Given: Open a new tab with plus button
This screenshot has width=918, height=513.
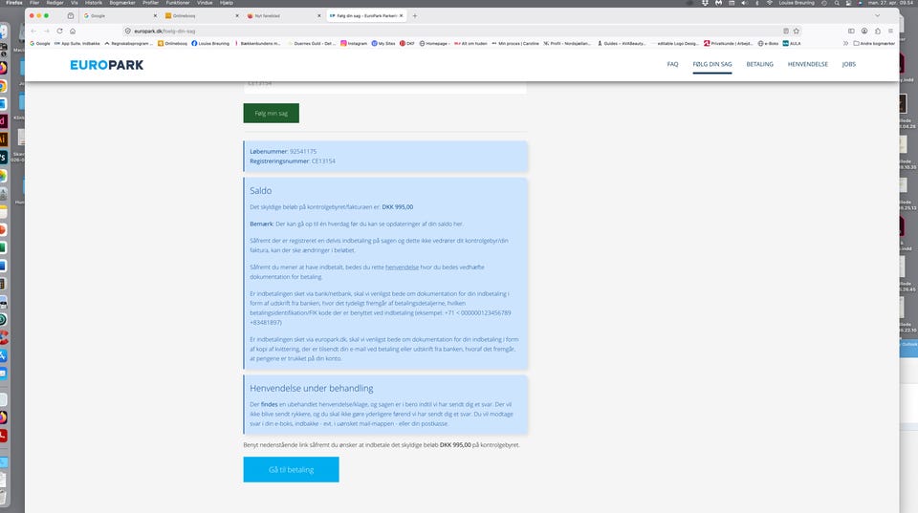Looking at the screenshot, I should pyautogui.click(x=414, y=16).
